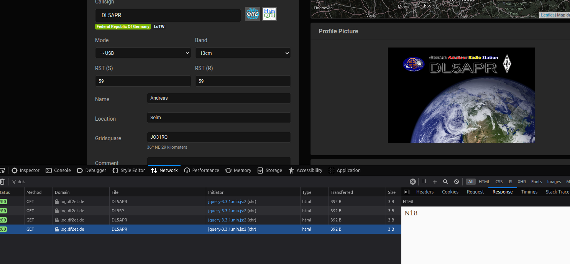
Task: Click the N18 response text
Action: pos(411,213)
